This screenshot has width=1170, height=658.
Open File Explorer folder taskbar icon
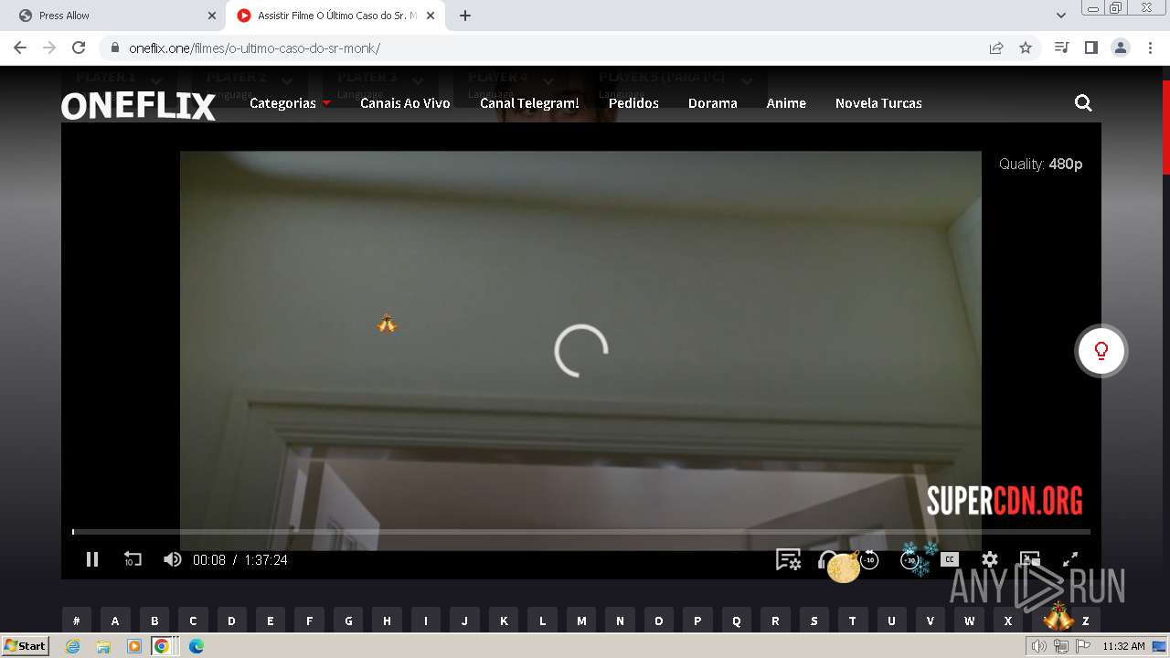pyautogui.click(x=103, y=646)
